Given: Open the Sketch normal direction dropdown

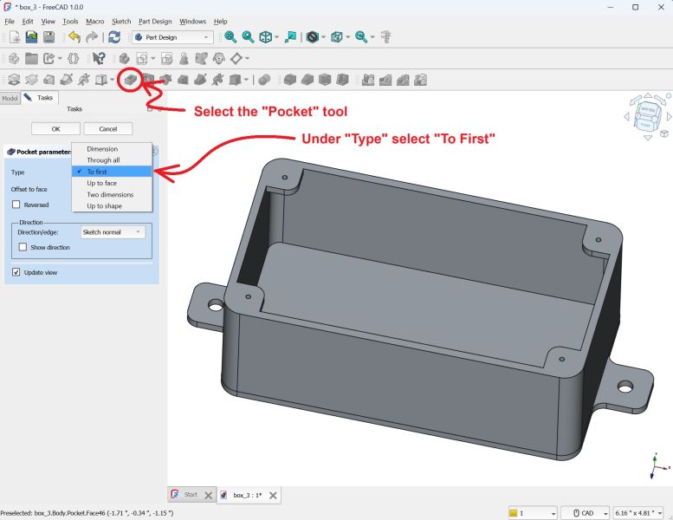Looking at the screenshot, I should 112,232.
